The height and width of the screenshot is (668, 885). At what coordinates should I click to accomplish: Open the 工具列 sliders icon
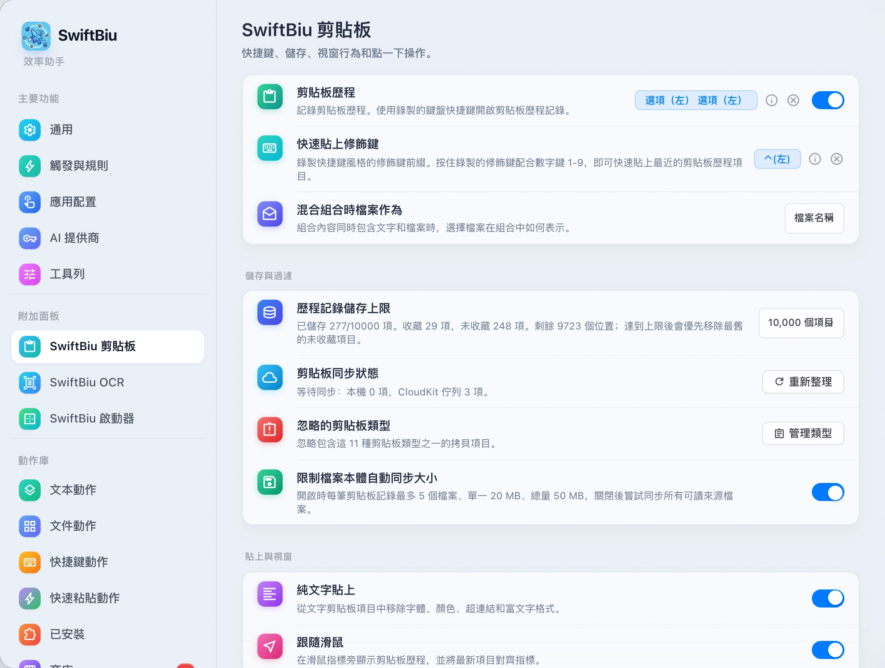click(x=30, y=274)
